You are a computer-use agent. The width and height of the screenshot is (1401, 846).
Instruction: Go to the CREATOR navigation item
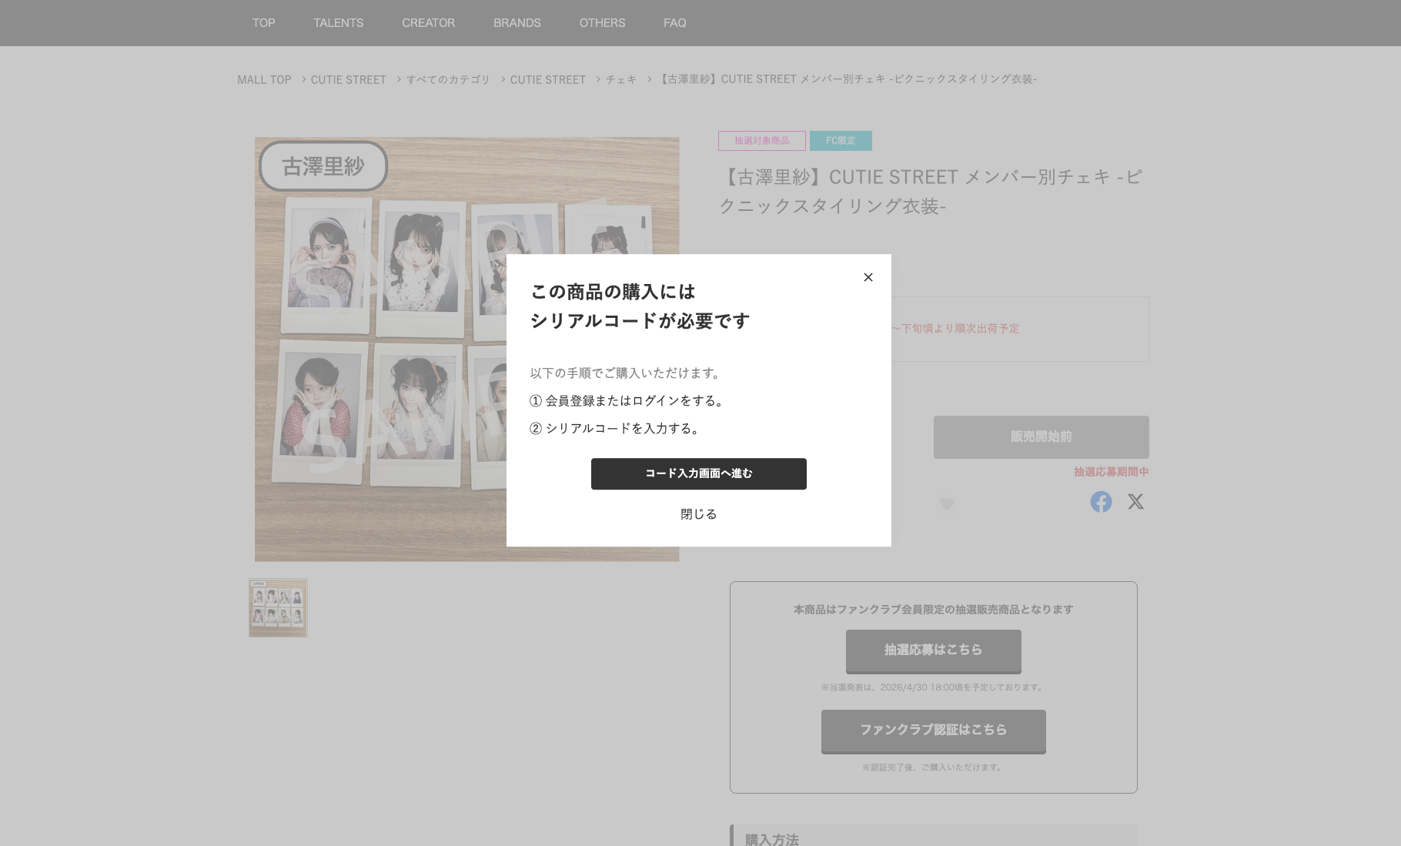click(428, 23)
